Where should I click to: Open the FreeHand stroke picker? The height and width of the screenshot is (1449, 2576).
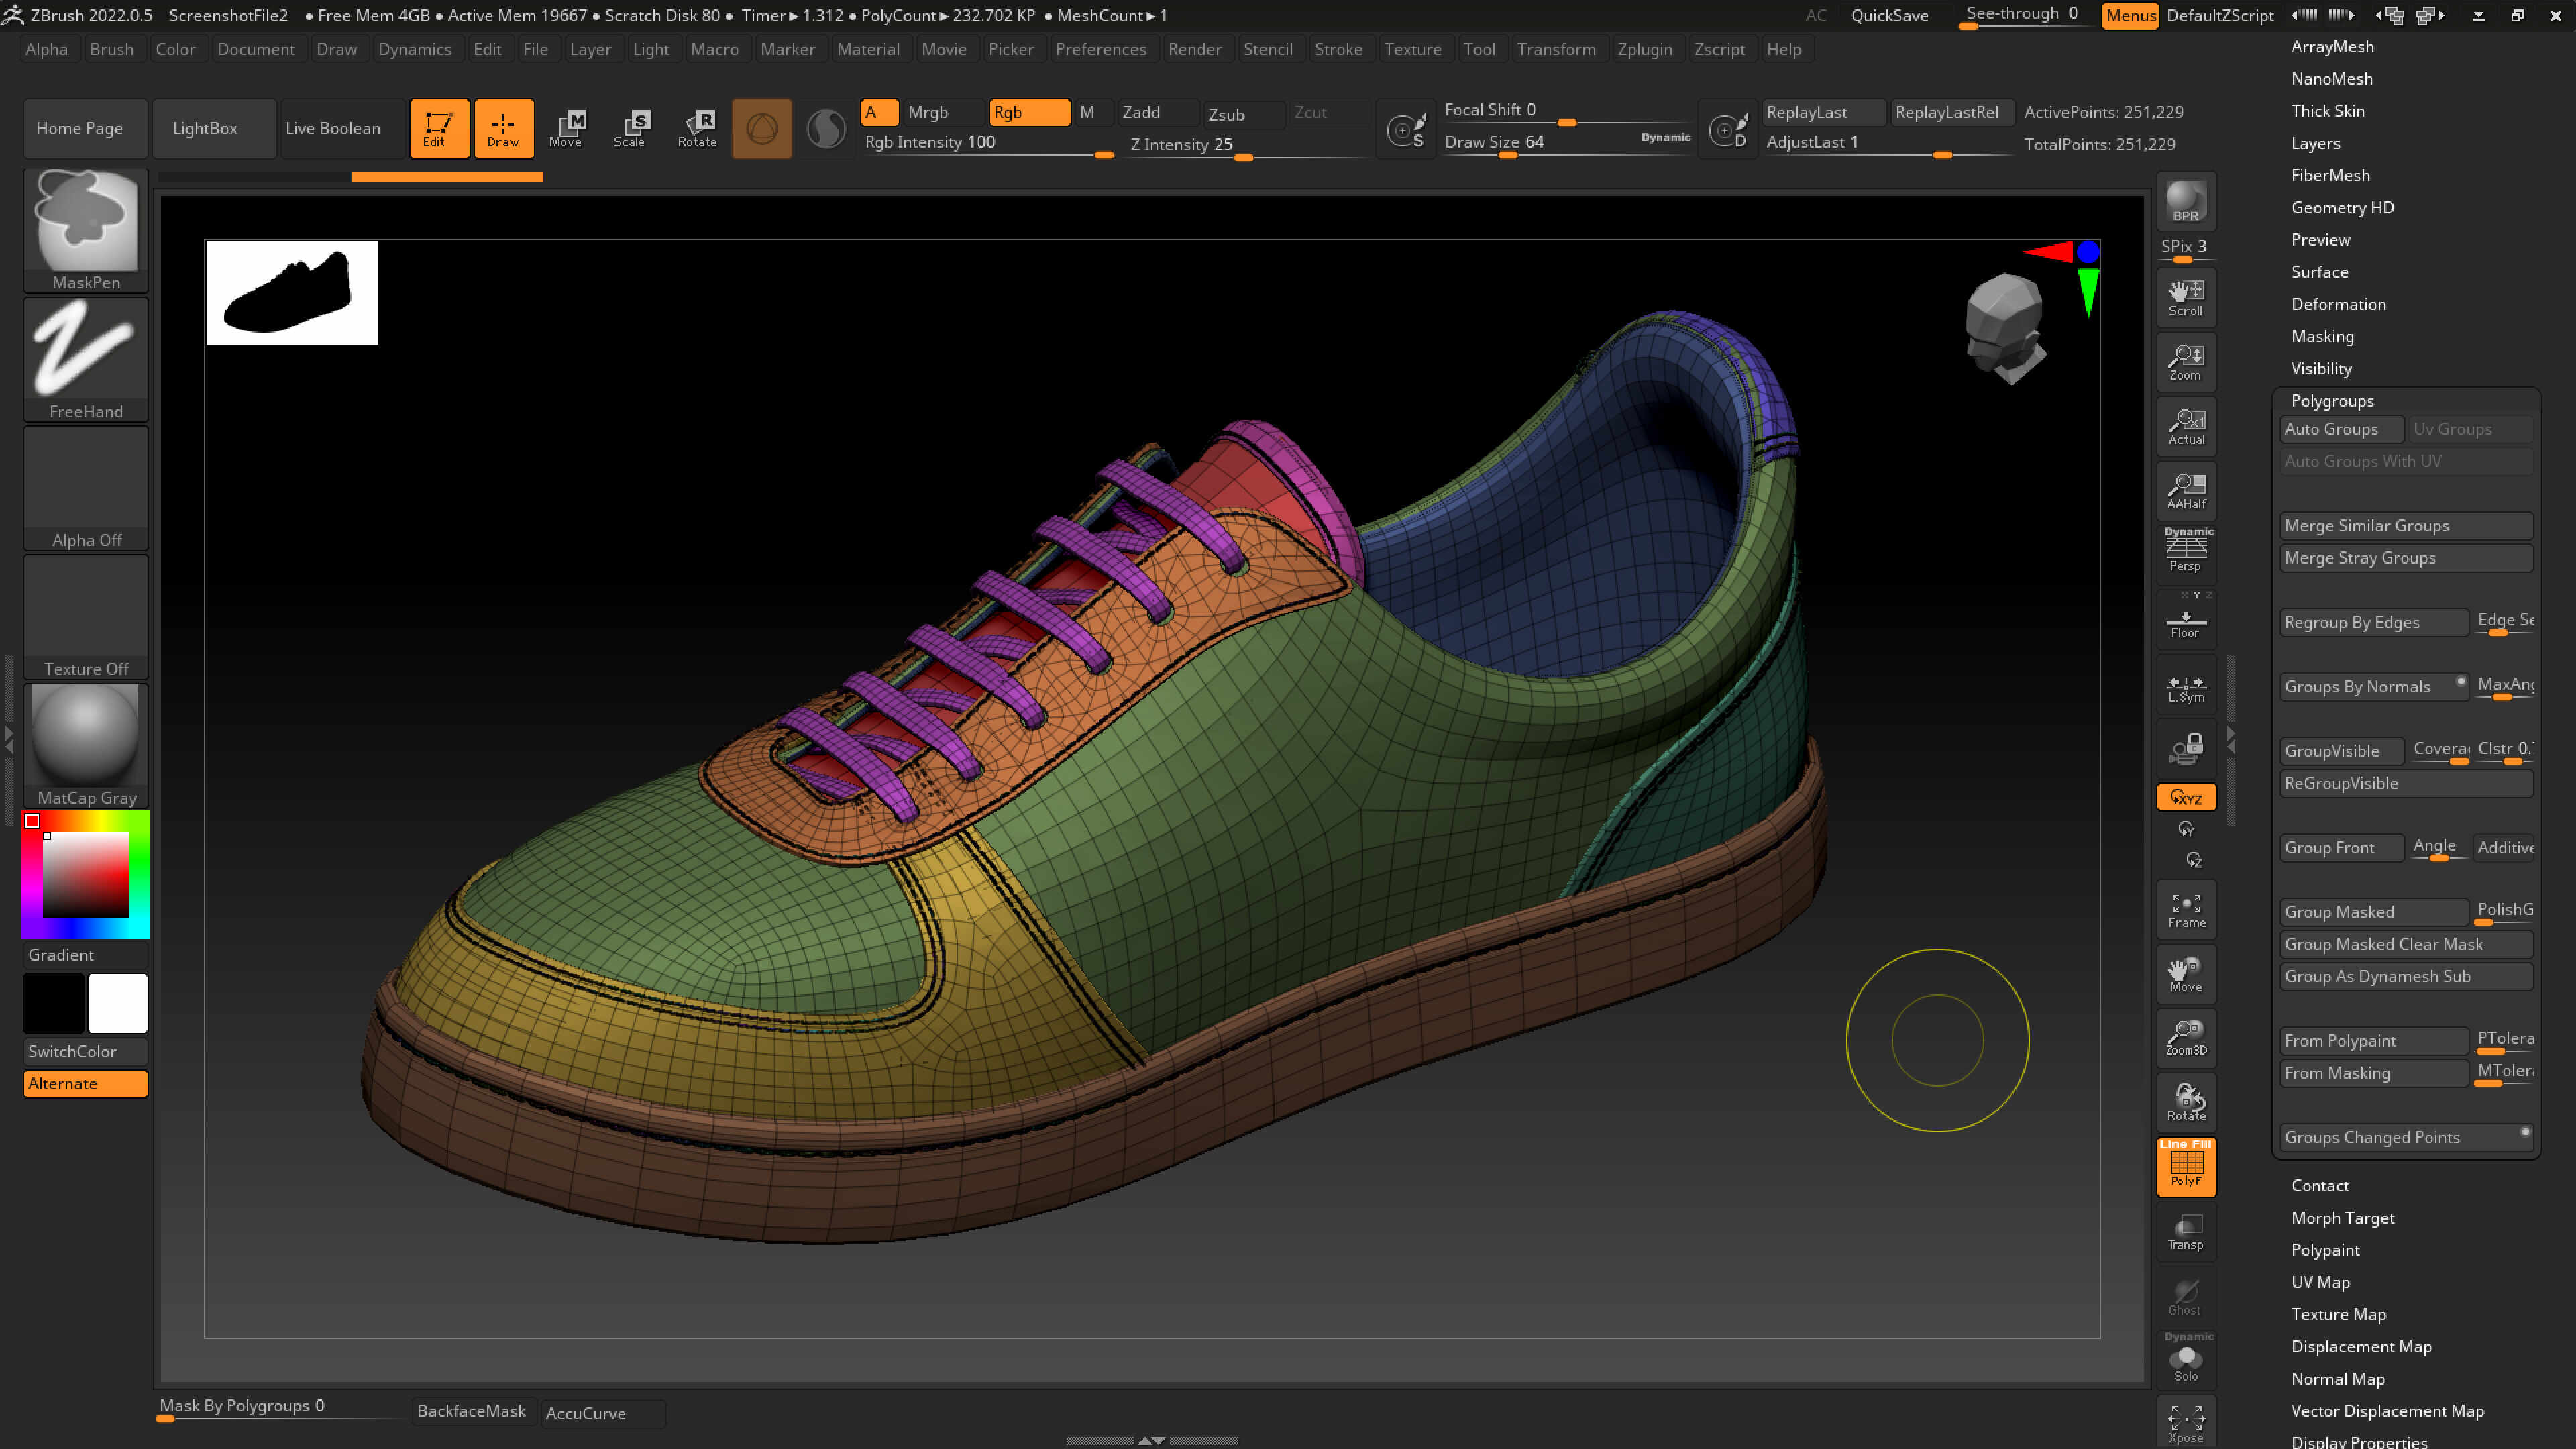point(86,360)
